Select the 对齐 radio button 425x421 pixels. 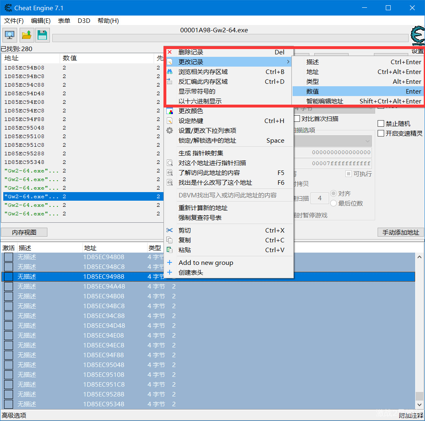click(x=333, y=194)
